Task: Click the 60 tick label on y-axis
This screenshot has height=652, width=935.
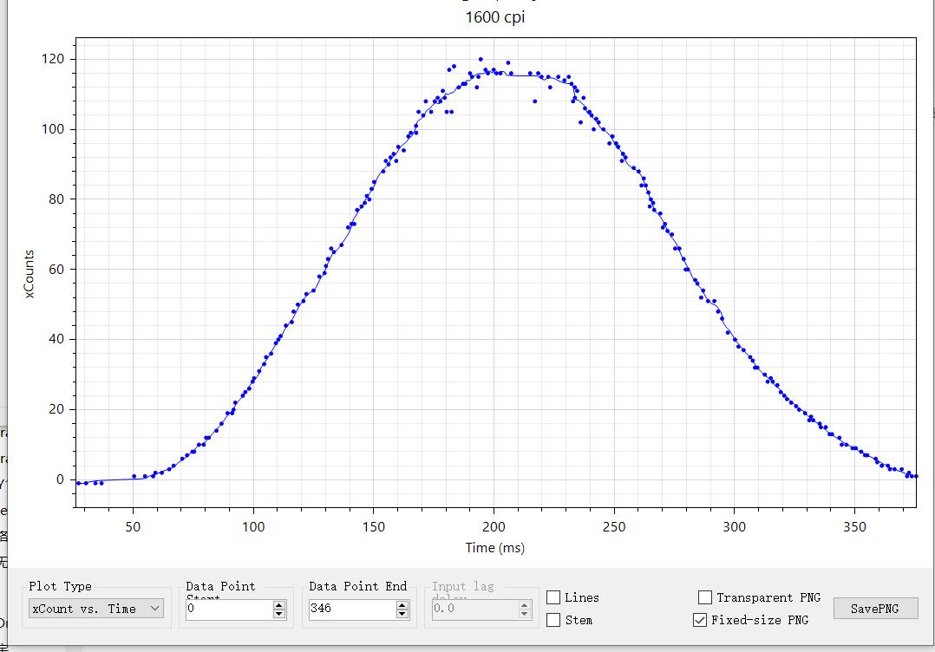Action: point(56,269)
